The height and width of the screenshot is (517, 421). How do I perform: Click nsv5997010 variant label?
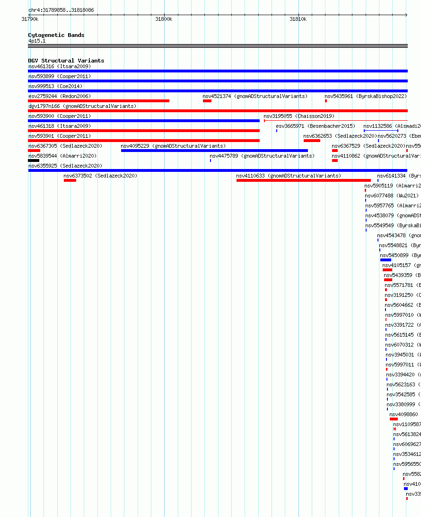[403, 314]
